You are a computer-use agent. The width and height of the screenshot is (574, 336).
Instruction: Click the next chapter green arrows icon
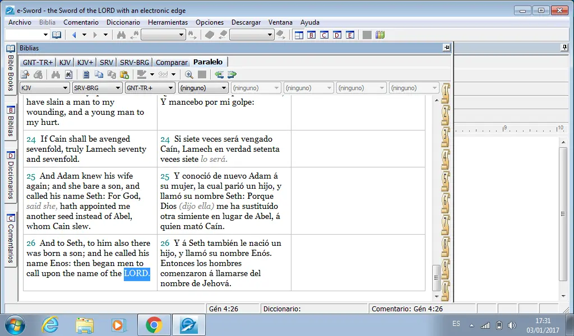pyautogui.click(x=232, y=74)
